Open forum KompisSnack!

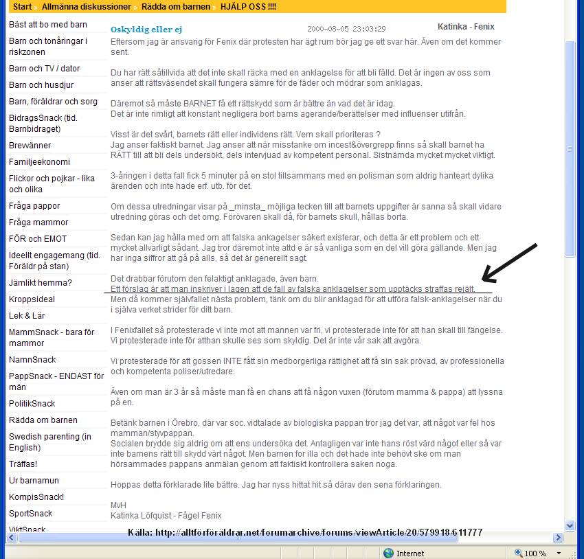point(36,497)
